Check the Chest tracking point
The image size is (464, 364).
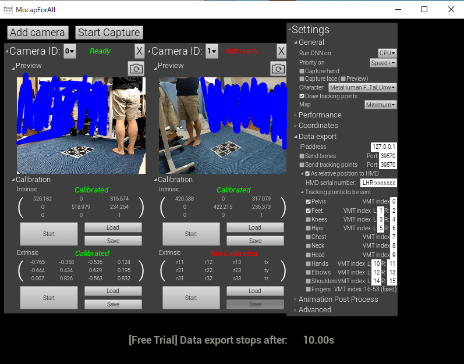click(309, 237)
